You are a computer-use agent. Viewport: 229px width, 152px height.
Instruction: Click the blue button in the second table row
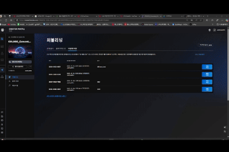(207, 74)
